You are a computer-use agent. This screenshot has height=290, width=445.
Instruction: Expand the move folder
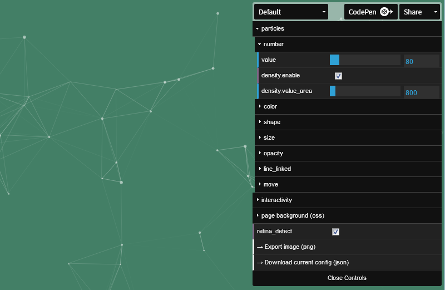(348, 185)
